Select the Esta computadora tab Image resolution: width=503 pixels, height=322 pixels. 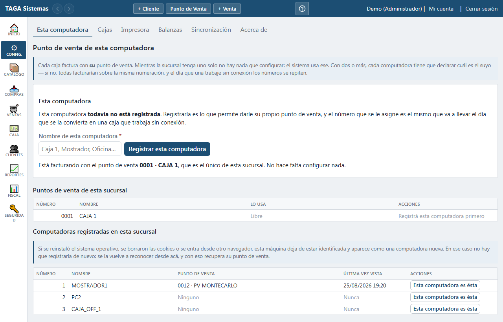(62, 30)
